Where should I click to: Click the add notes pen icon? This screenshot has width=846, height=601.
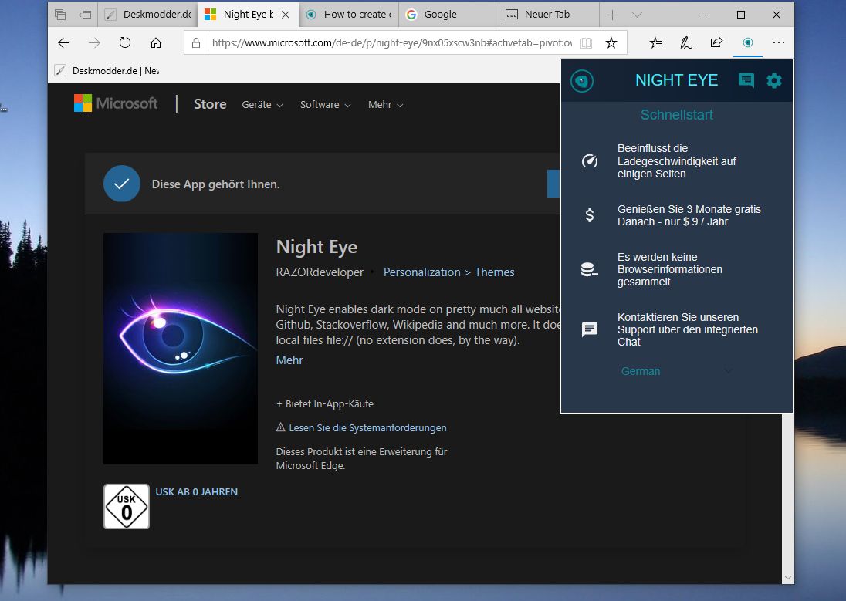point(685,42)
